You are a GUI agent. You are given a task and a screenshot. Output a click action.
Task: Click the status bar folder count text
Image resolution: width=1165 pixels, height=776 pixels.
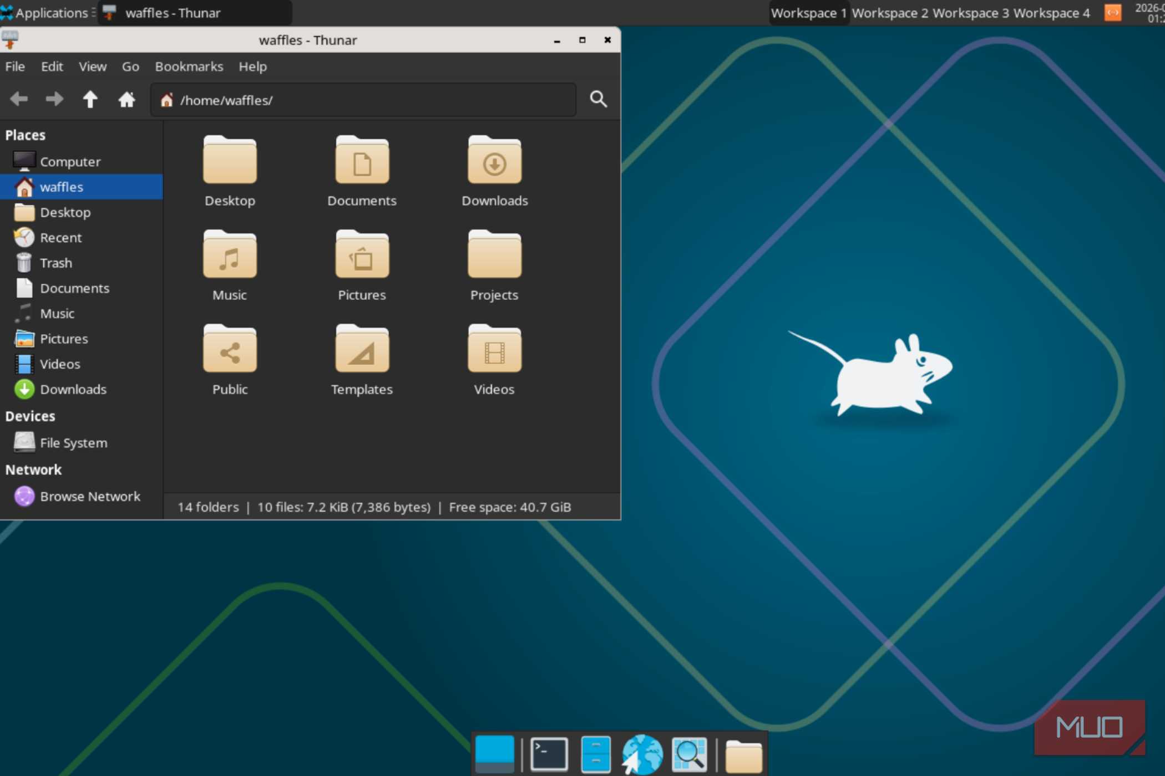pos(208,507)
